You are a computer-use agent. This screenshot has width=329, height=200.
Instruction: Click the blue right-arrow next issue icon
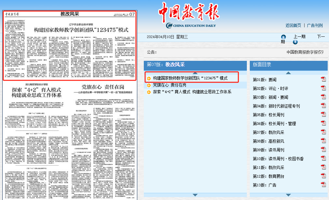[x=295, y=42]
